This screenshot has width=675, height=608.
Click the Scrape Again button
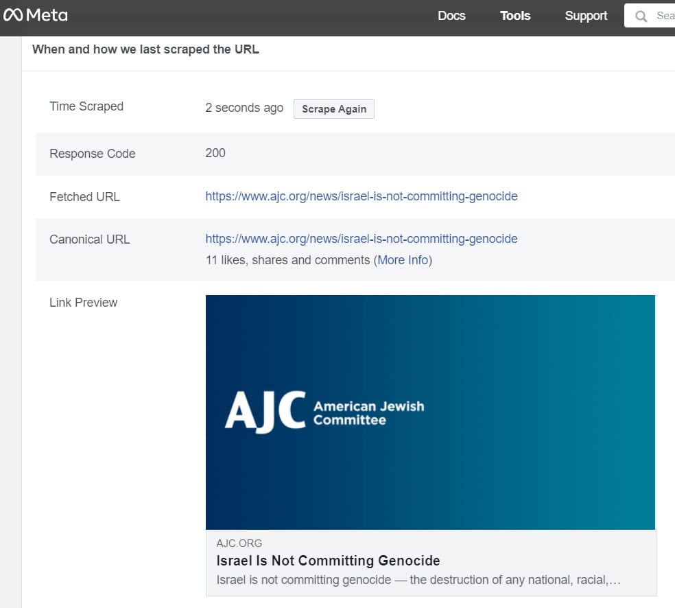(x=333, y=109)
